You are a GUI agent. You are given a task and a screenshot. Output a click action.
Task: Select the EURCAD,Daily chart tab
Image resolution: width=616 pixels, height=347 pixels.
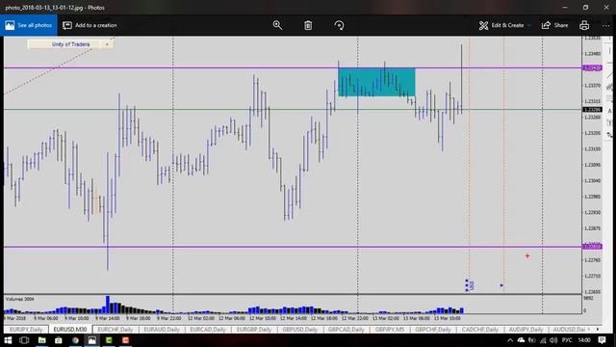[208, 330]
